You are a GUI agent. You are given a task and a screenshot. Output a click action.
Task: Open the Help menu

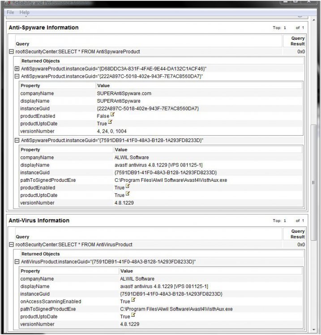25,12
